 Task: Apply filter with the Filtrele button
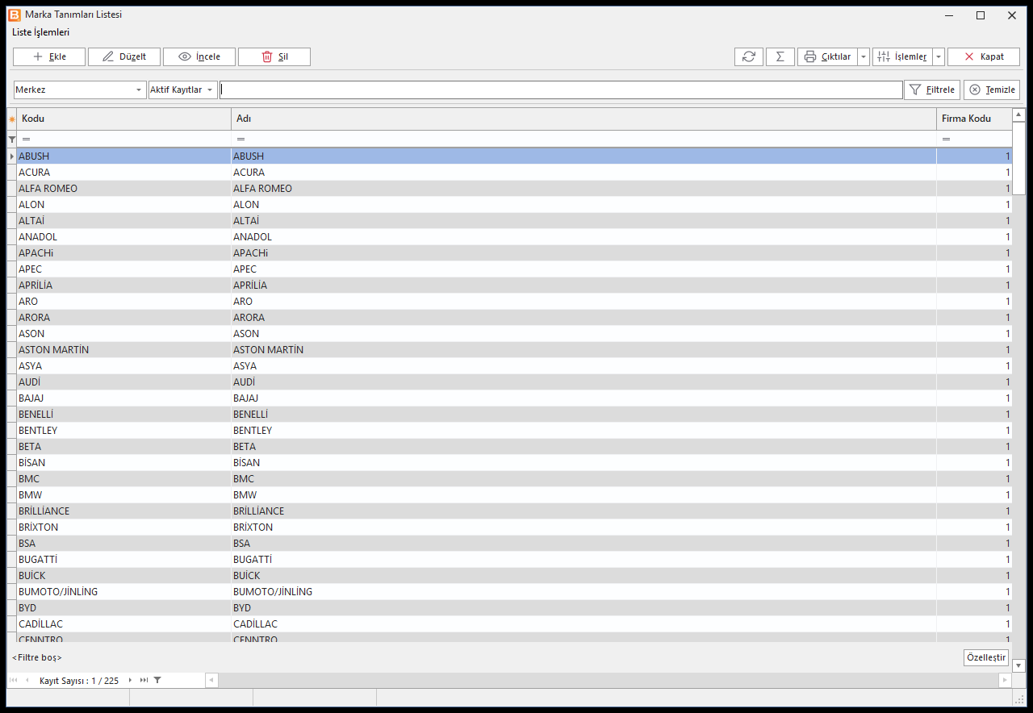tap(932, 90)
